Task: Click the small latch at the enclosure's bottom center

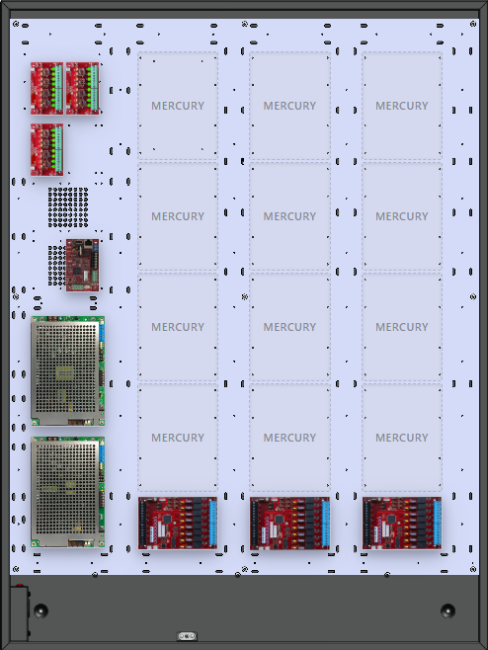Action: coord(187,636)
